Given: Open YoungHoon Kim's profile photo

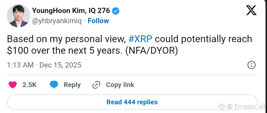Looking at the screenshot, I should click(18, 16).
